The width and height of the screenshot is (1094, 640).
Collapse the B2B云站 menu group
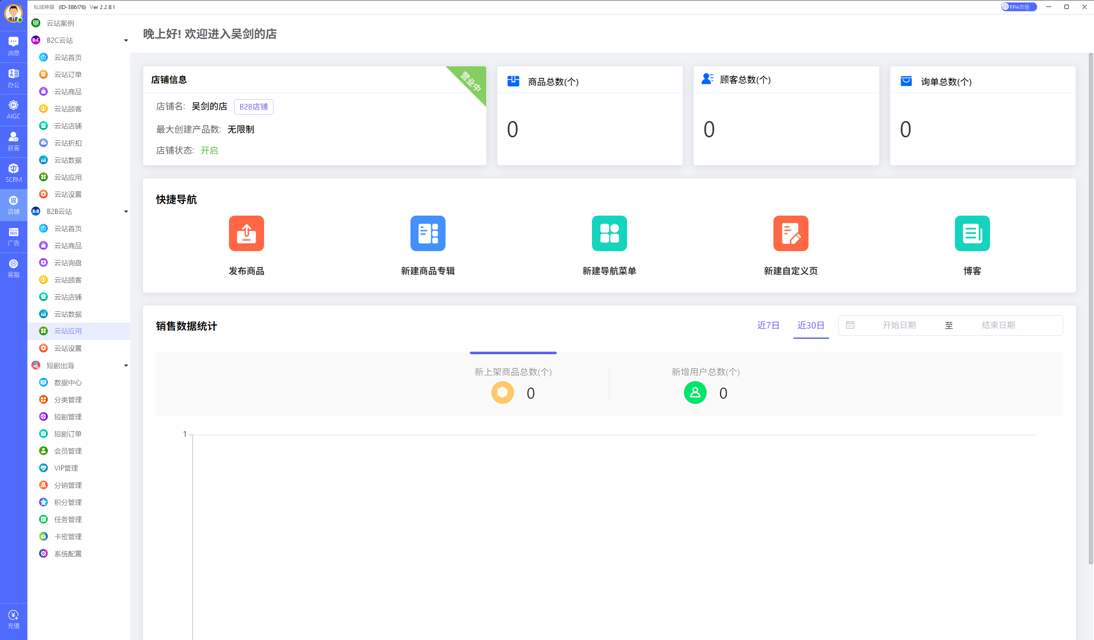[x=126, y=211]
